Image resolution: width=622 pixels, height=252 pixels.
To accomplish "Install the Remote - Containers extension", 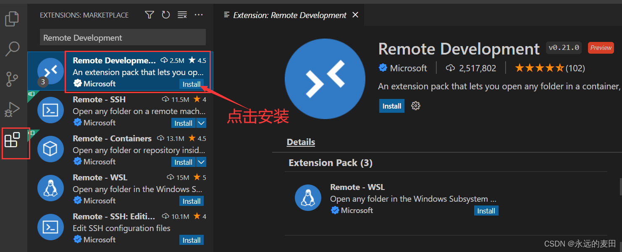I will tap(184, 162).
